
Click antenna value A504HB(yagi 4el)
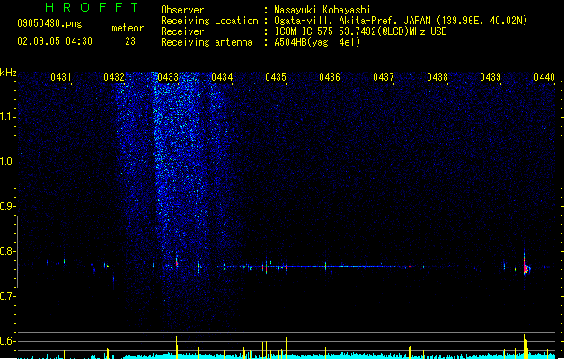(317, 42)
